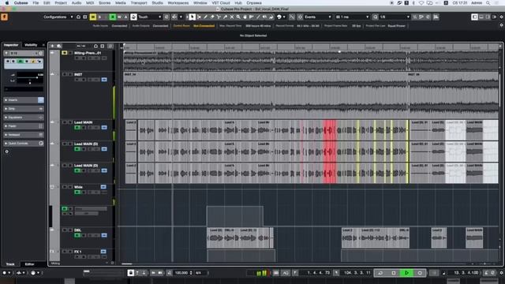The image size is (505, 284).
Task: Select the FX 1 track name
Action: (78, 252)
